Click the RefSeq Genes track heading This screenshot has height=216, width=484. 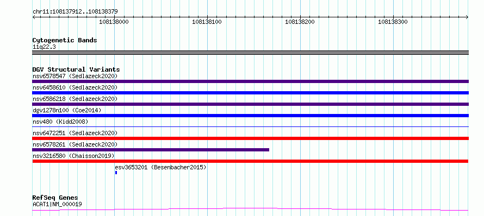(x=55, y=198)
